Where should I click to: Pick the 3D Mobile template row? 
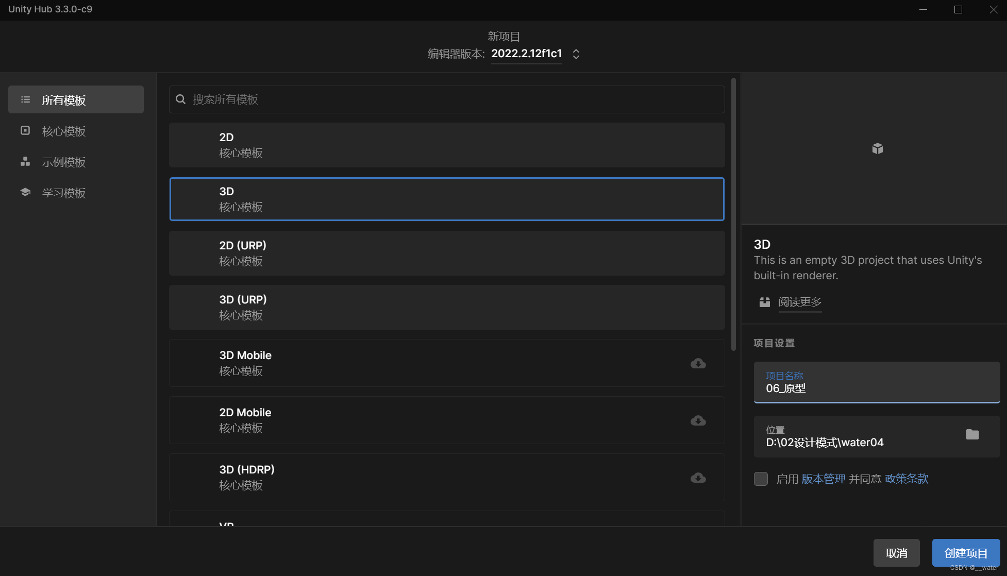point(447,363)
